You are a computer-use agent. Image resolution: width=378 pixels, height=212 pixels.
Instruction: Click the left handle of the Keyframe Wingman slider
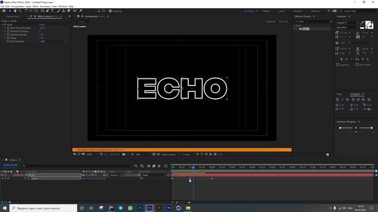tap(340, 128)
